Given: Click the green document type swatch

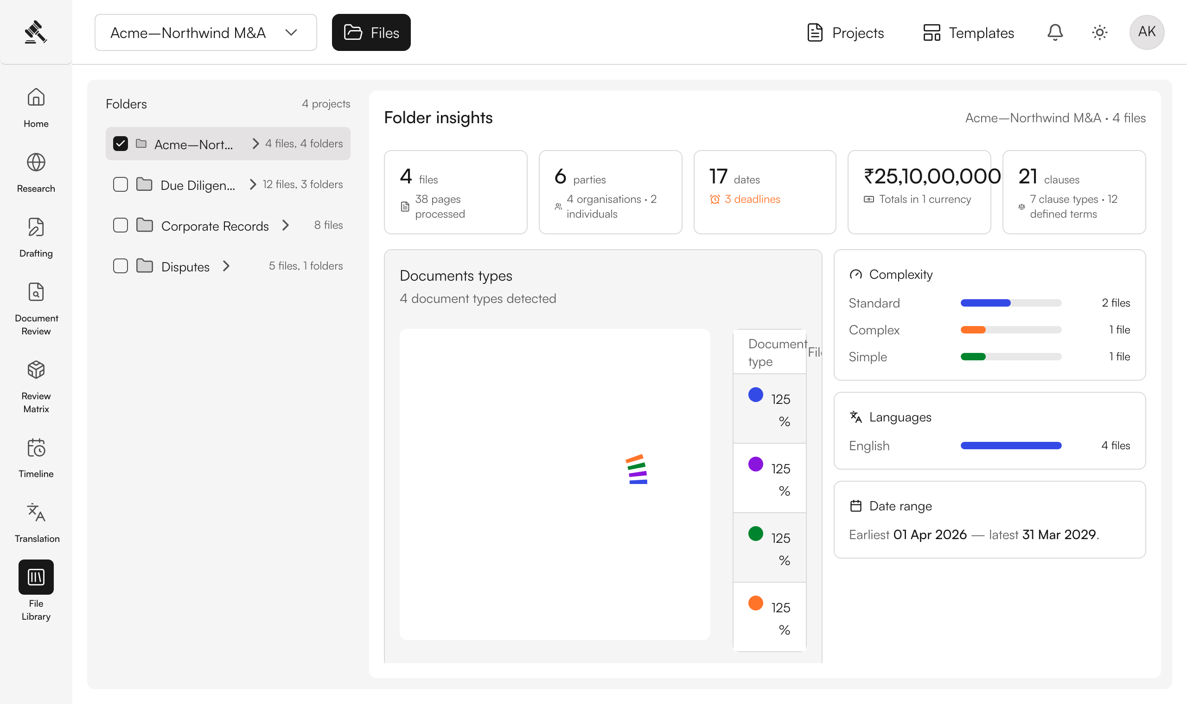Looking at the screenshot, I should (x=755, y=534).
